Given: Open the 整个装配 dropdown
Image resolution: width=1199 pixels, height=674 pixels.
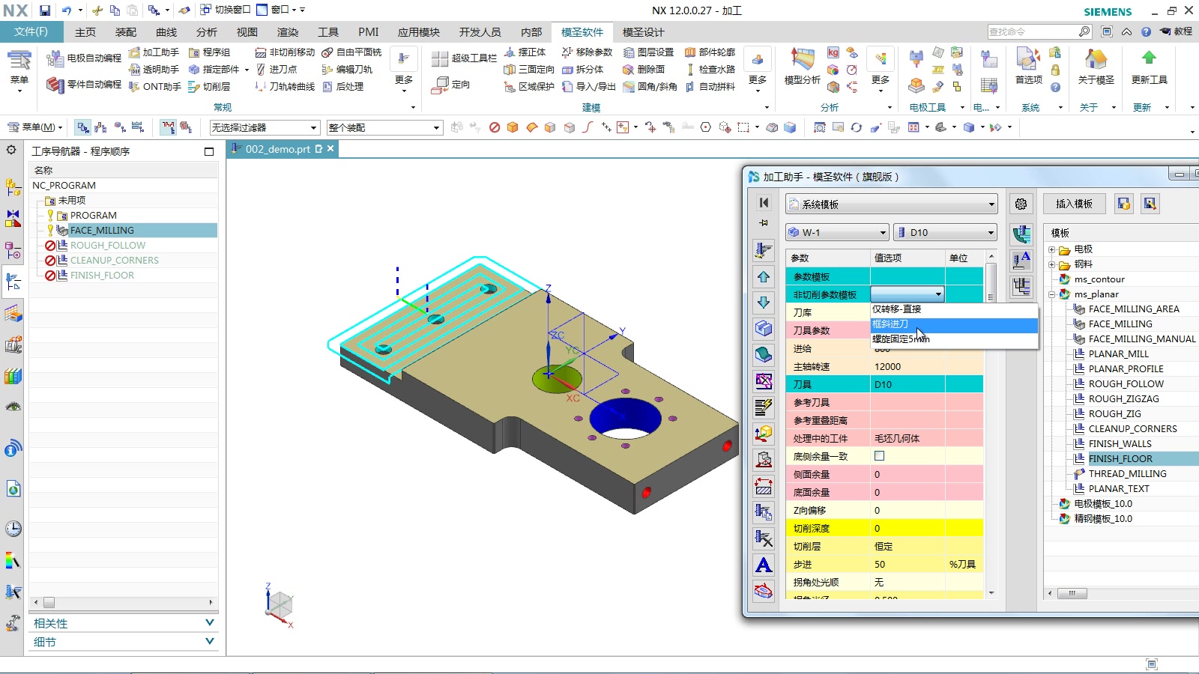Looking at the screenshot, I should [384, 128].
